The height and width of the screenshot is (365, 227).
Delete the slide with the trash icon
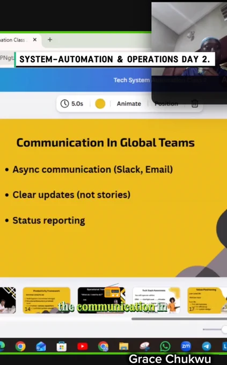click(195, 104)
